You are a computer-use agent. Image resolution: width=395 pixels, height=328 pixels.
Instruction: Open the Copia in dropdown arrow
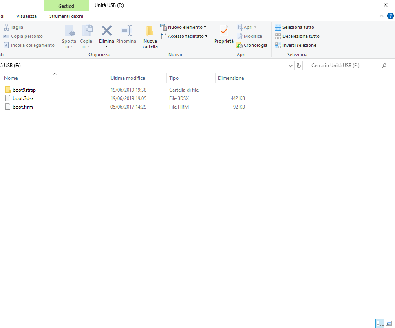pyautogui.click(x=89, y=46)
